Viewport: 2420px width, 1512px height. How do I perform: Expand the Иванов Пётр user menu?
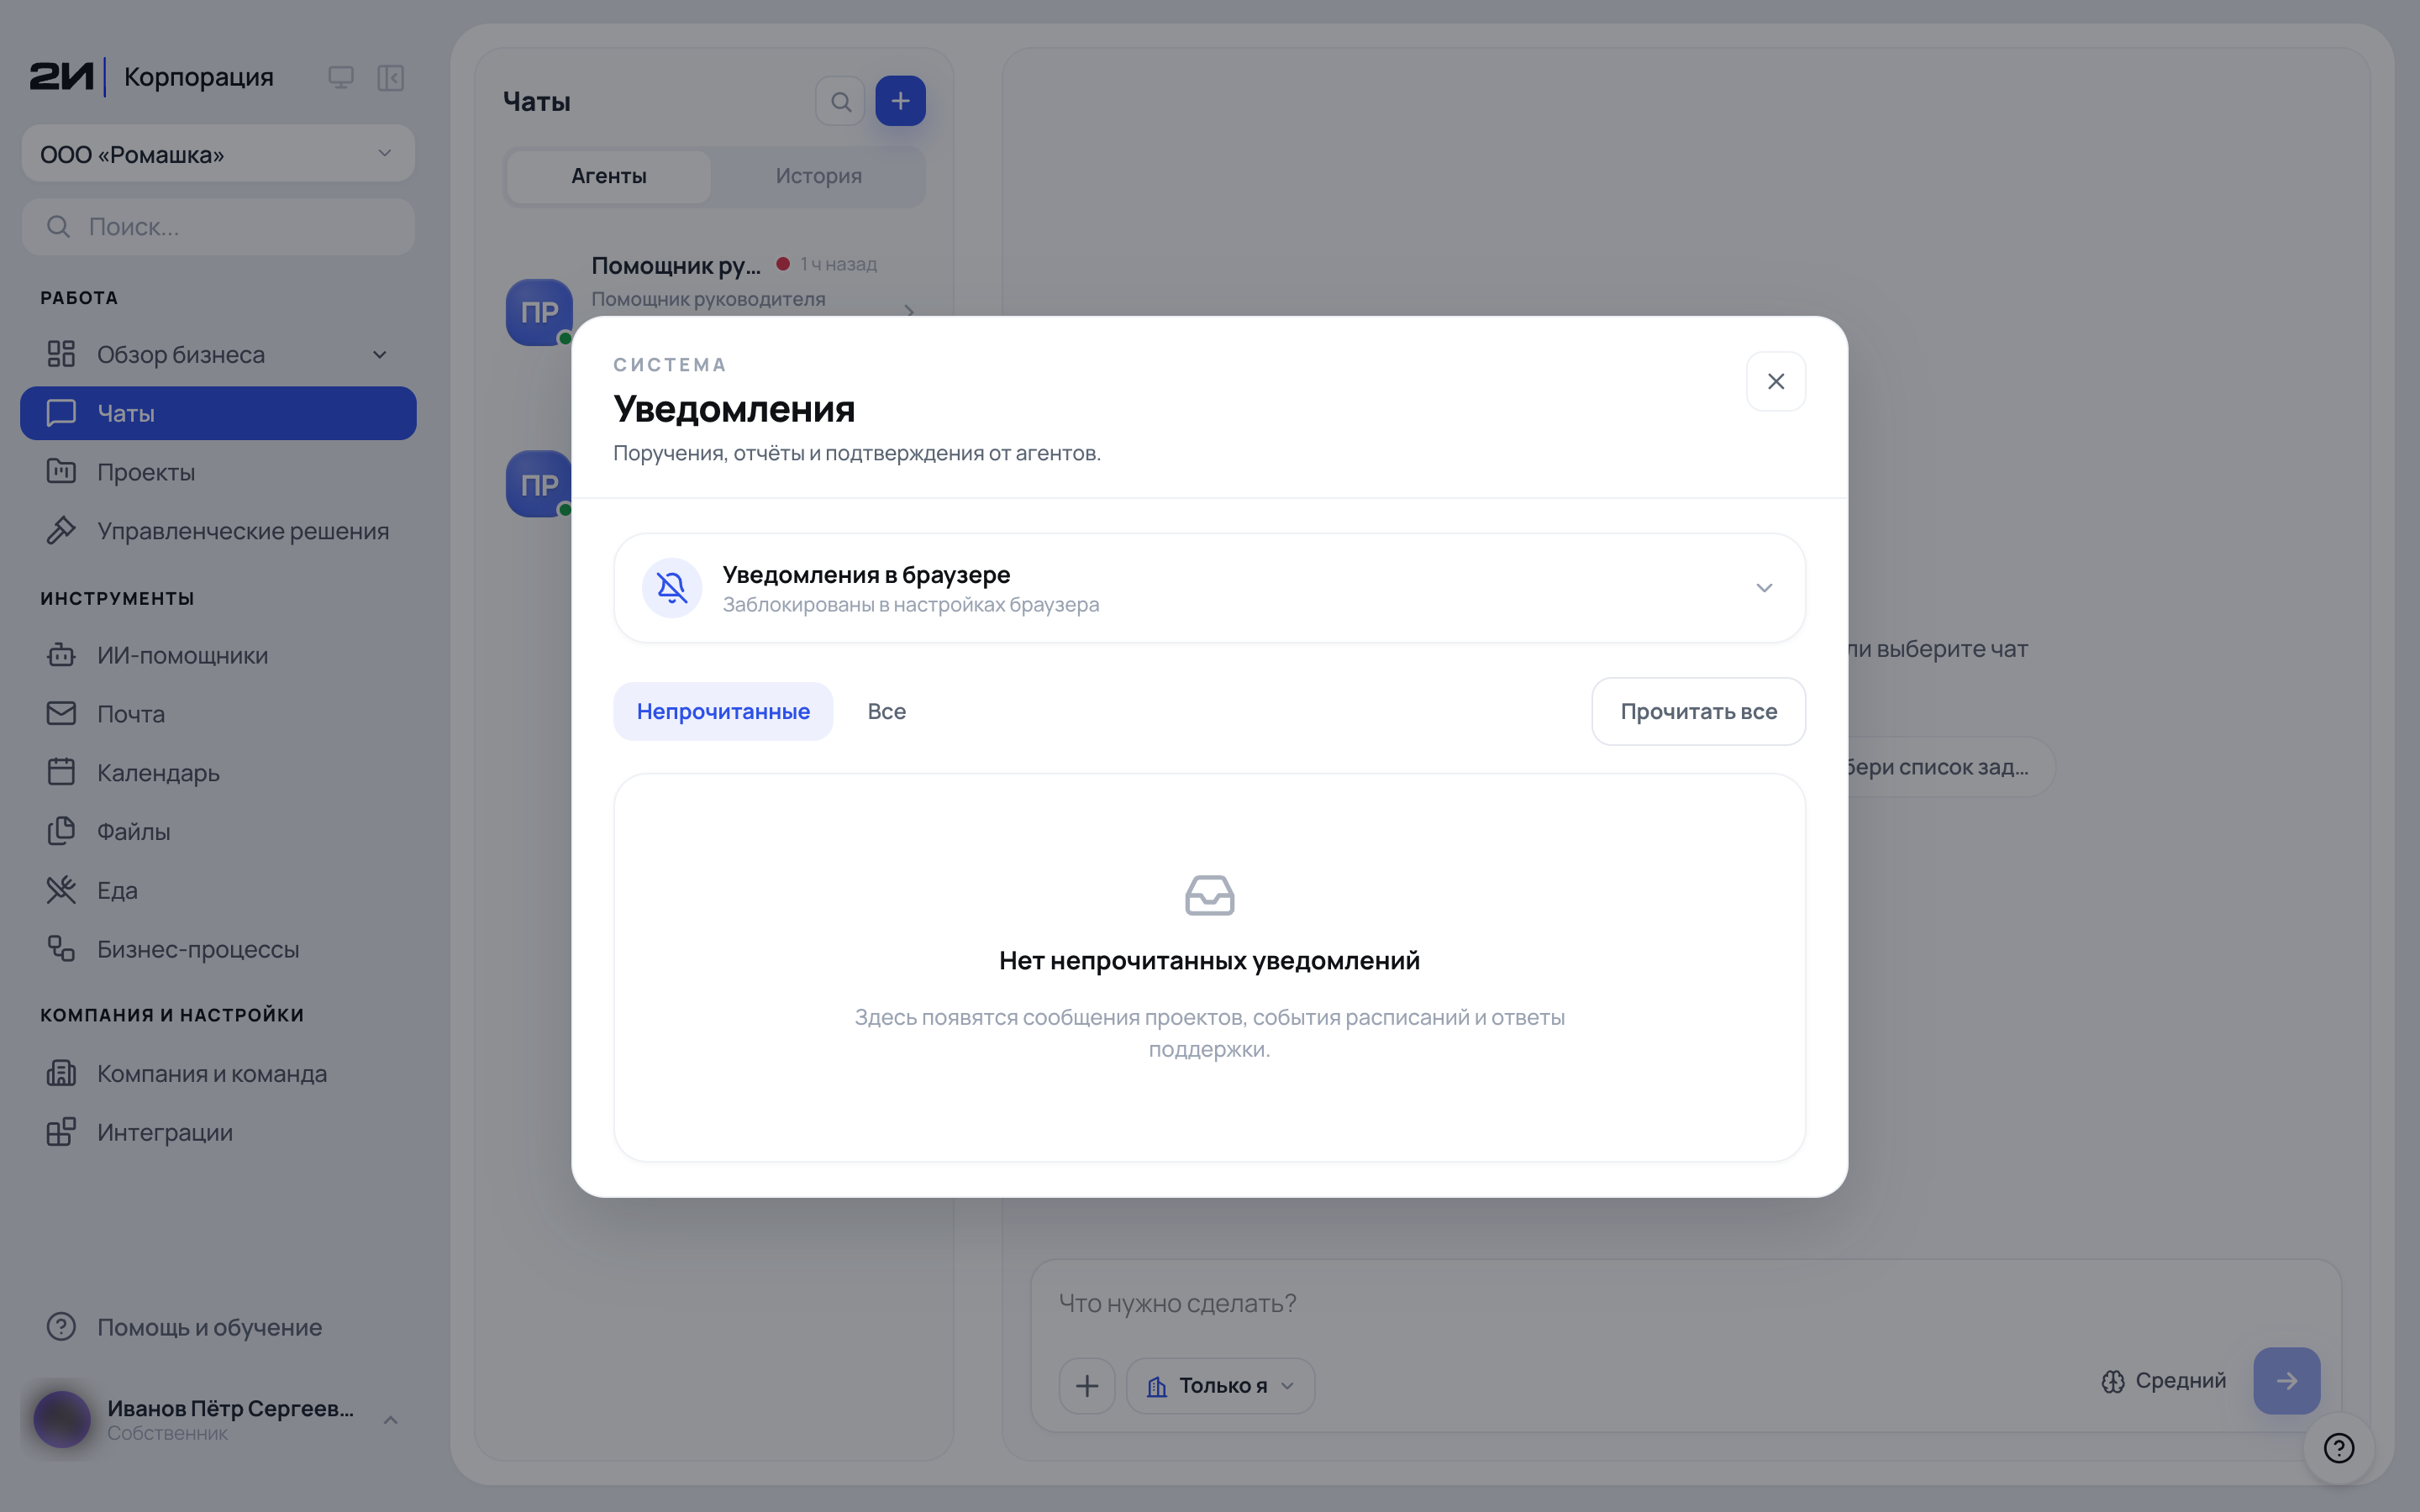[391, 1420]
